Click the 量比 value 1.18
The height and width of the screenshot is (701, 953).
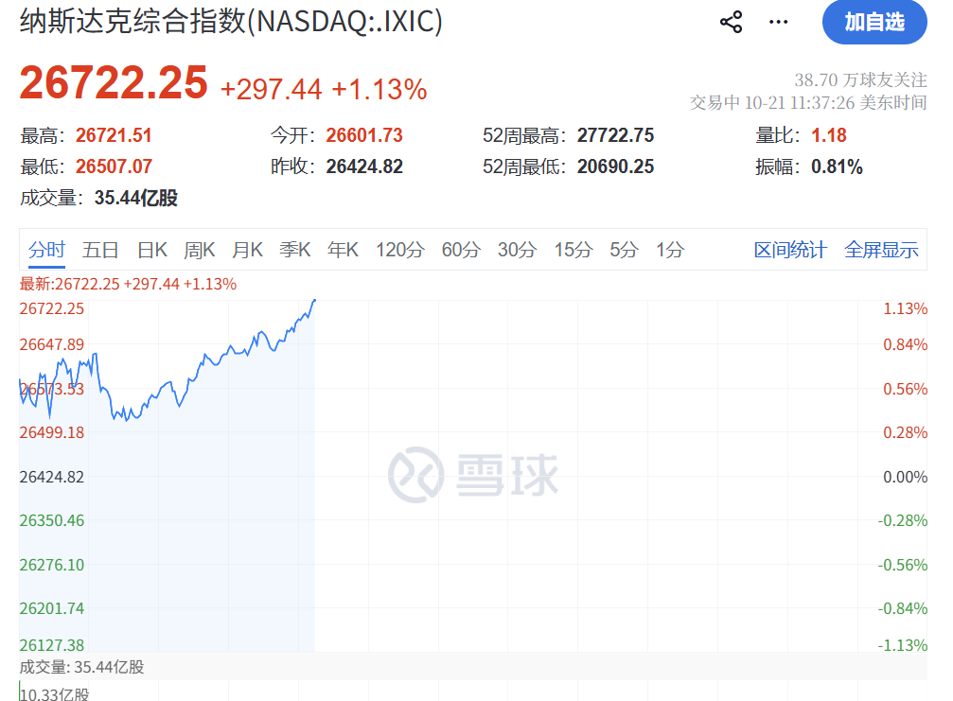click(x=829, y=135)
